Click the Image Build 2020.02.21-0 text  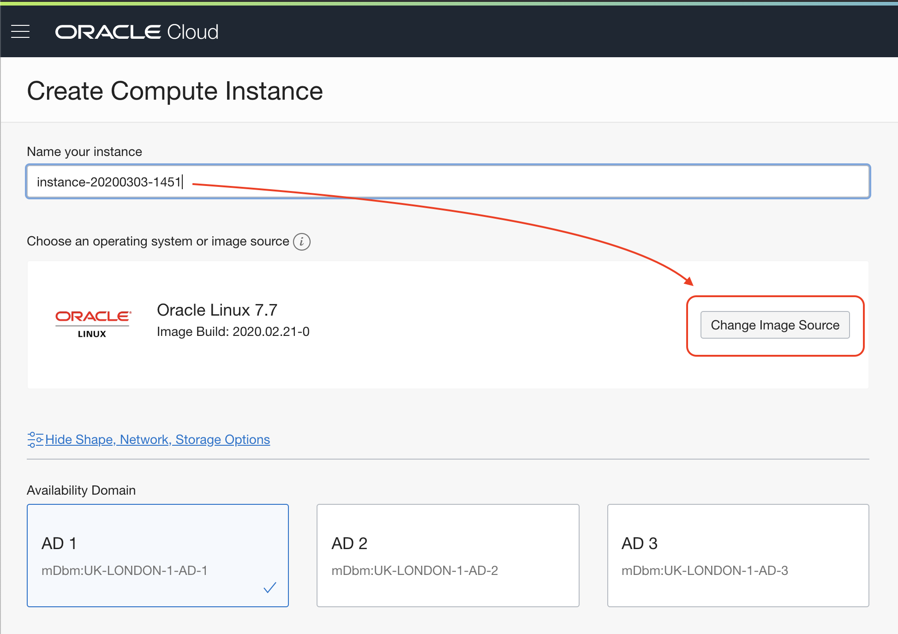(233, 332)
